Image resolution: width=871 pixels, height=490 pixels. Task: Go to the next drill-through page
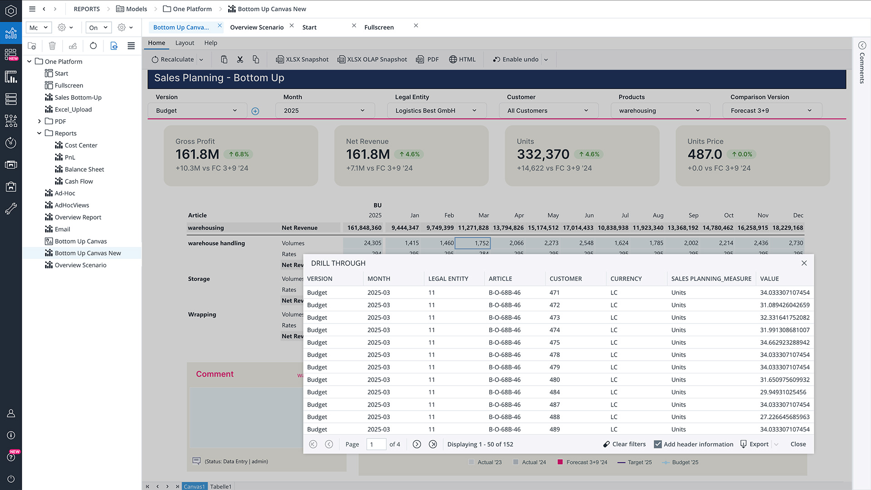417,444
